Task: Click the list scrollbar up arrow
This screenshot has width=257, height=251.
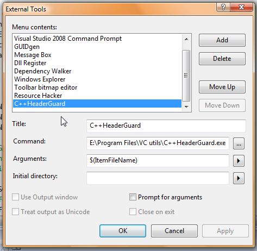Action: click(x=186, y=39)
